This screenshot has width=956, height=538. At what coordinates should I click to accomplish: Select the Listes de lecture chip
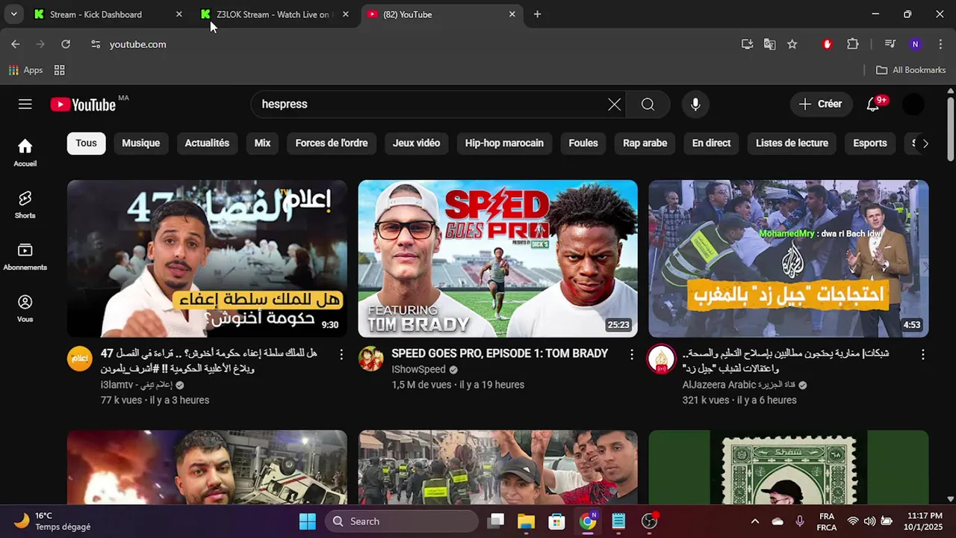(792, 143)
